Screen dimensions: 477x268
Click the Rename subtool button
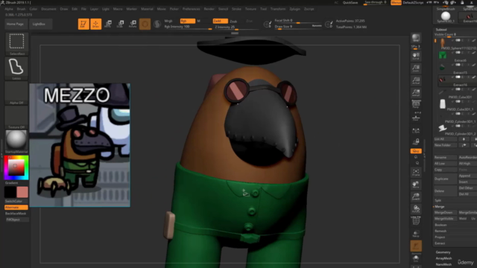(445, 157)
